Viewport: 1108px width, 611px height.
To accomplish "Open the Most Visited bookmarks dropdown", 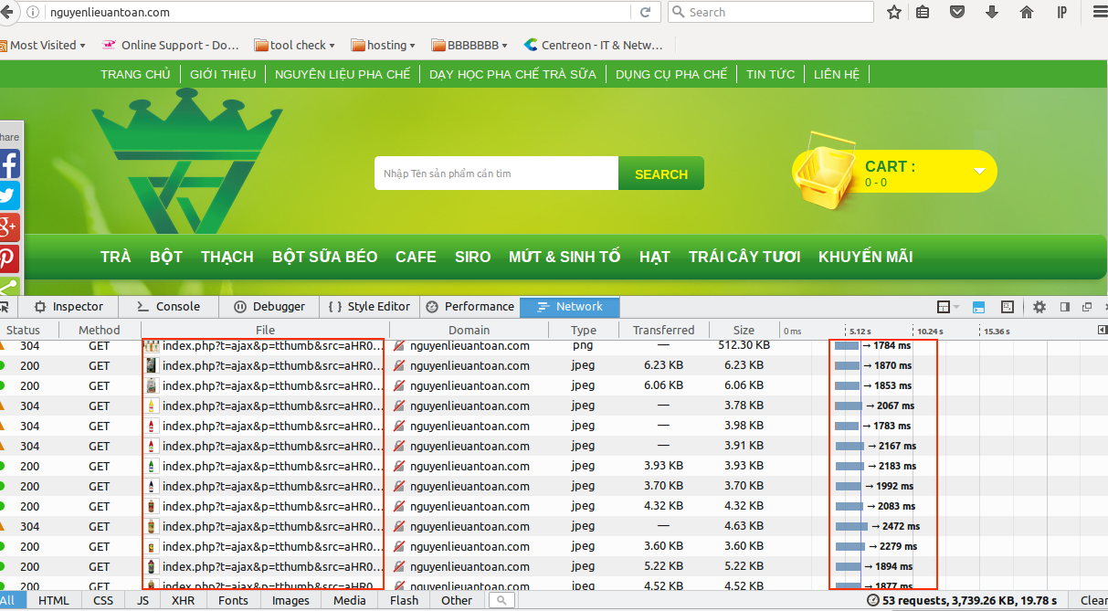I will [x=46, y=45].
